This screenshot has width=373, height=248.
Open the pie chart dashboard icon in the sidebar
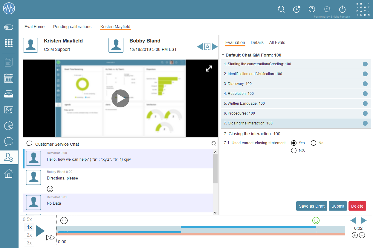coord(9,126)
